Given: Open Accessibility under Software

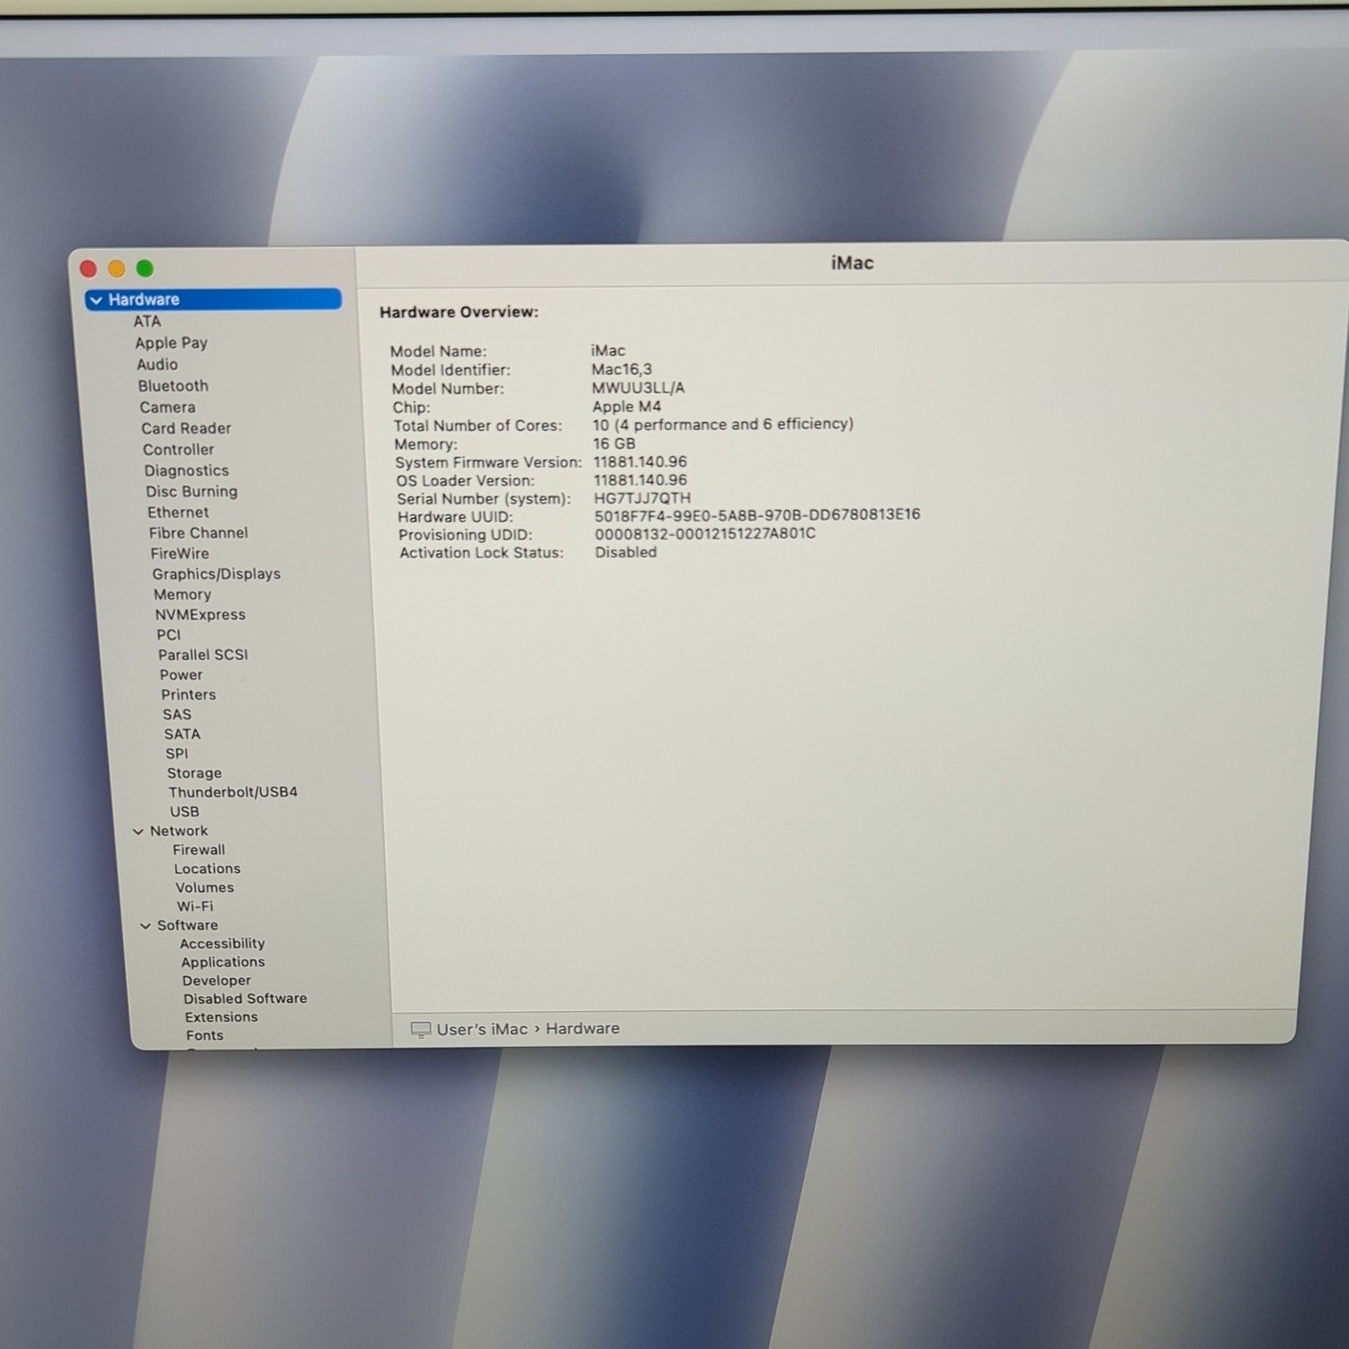Looking at the screenshot, I should coord(222,943).
